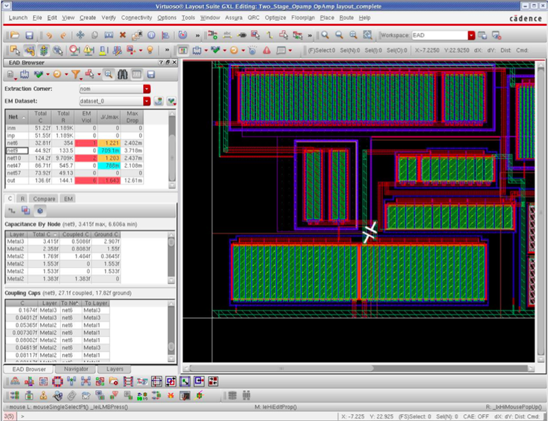Select the Copy tool
The image size is (548, 421).
coord(95,36)
